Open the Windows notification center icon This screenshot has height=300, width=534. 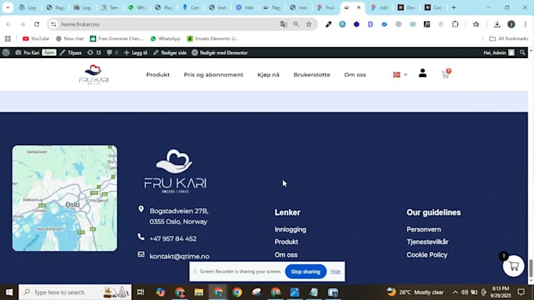[521, 292]
